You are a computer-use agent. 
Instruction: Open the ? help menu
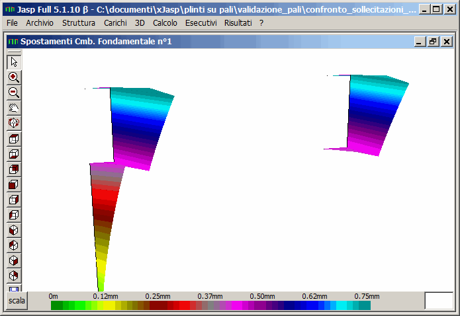click(x=261, y=23)
